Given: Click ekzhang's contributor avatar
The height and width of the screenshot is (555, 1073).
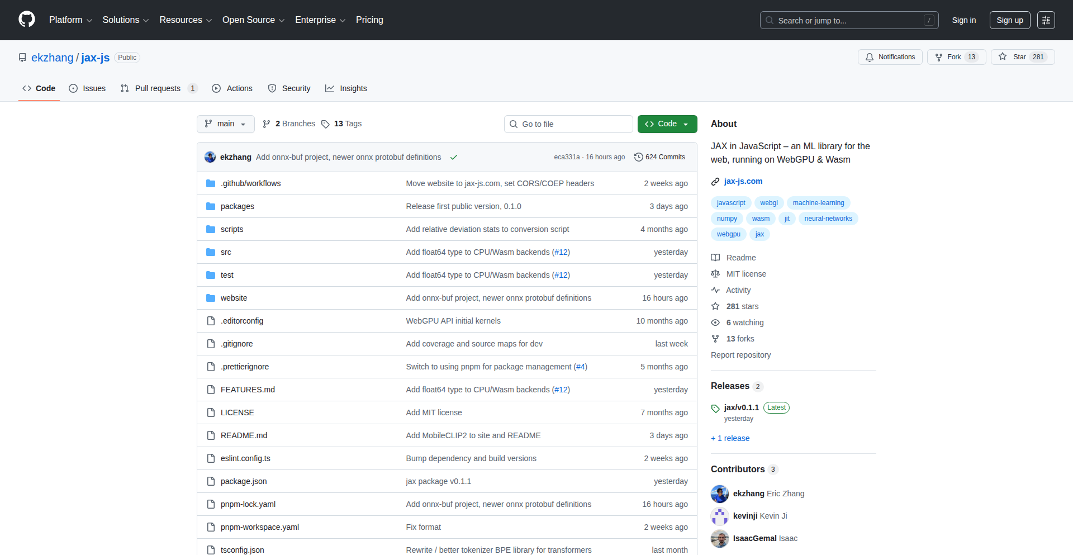Looking at the screenshot, I should click(x=719, y=494).
